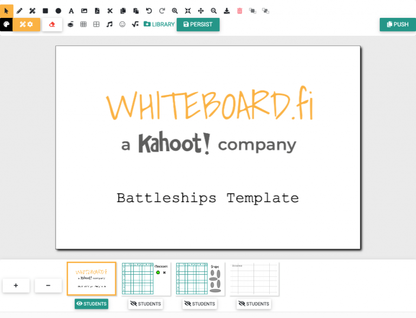Activate the pan move tool
This screenshot has width=416, height=318.
click(x=201, y=11)
